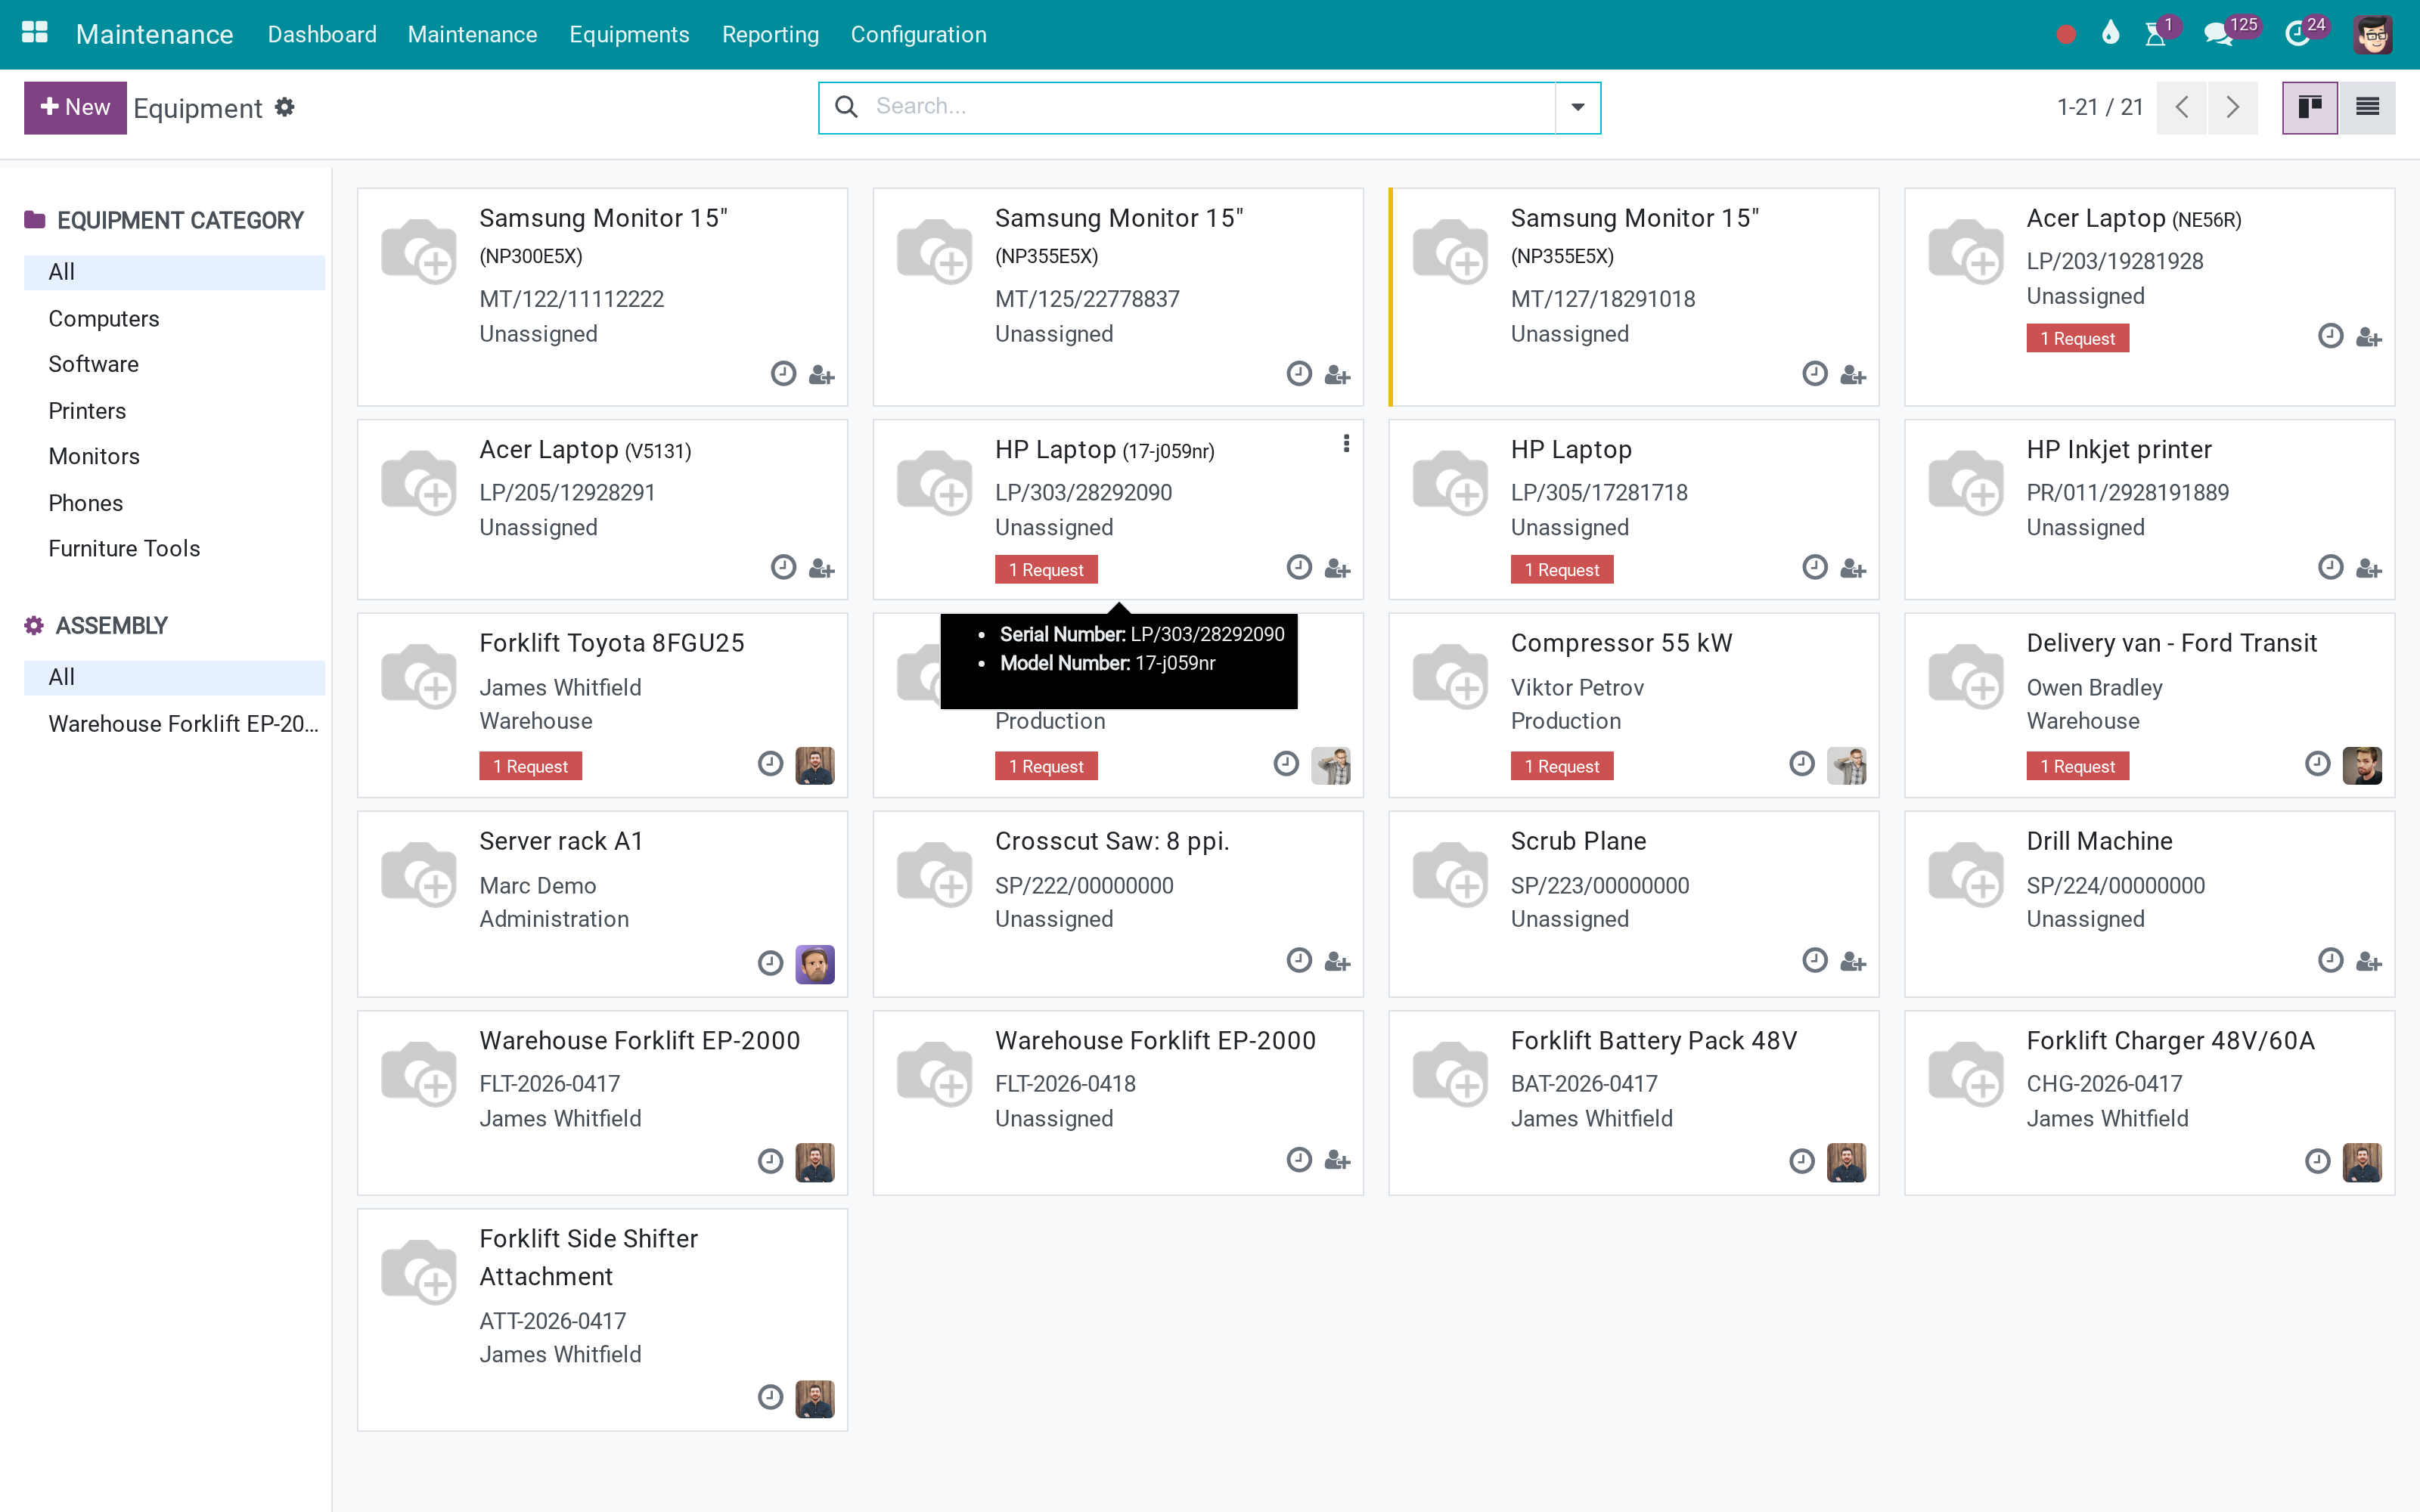Filter by Software category

[174, 364]
